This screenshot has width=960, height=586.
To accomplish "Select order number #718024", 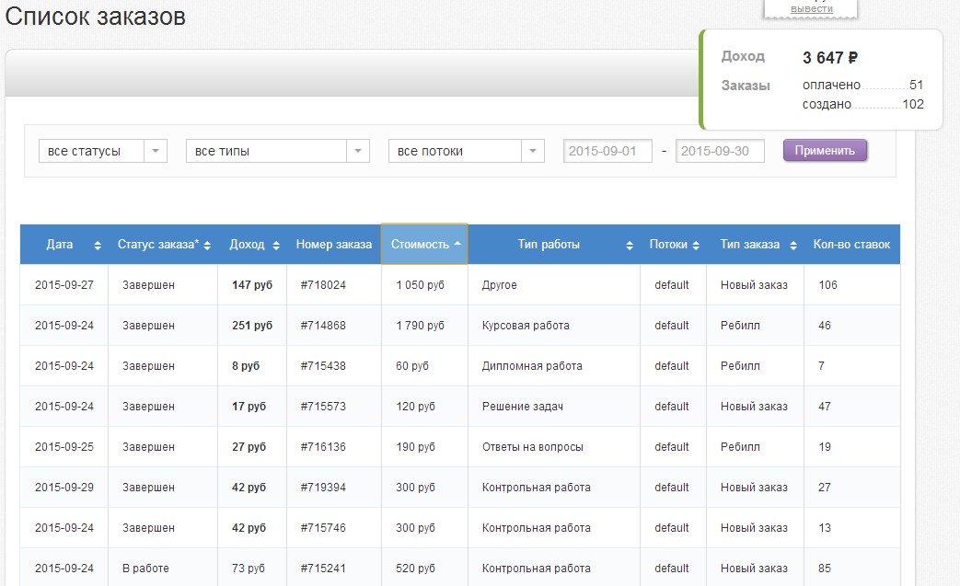I will 323,285.
